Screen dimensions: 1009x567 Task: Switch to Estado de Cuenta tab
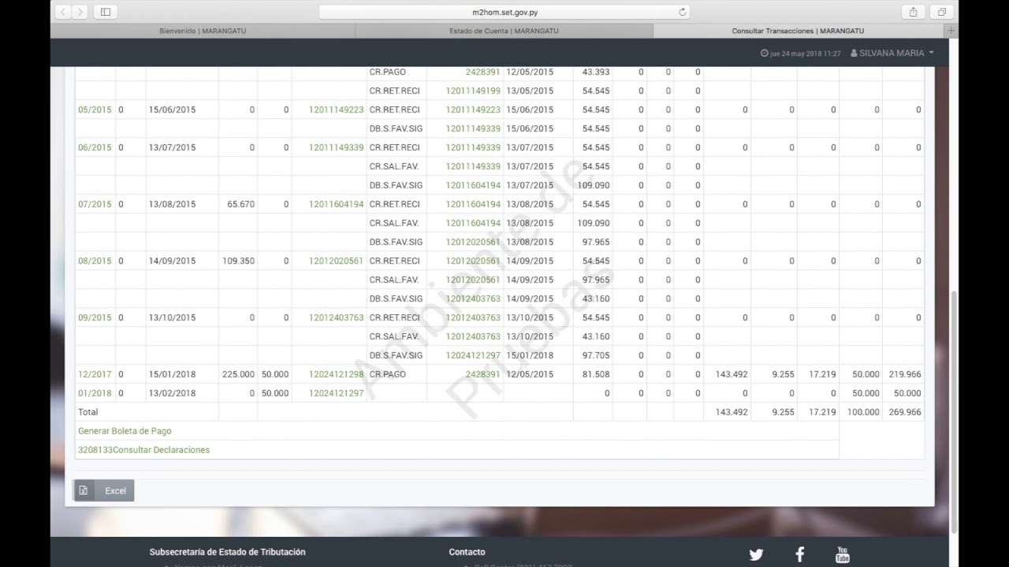tap(504, 31)
